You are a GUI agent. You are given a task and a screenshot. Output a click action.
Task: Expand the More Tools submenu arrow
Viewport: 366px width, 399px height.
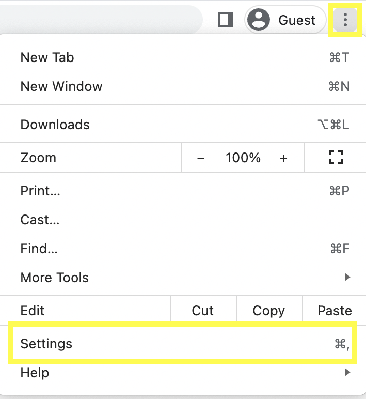(x=347, y=277)
